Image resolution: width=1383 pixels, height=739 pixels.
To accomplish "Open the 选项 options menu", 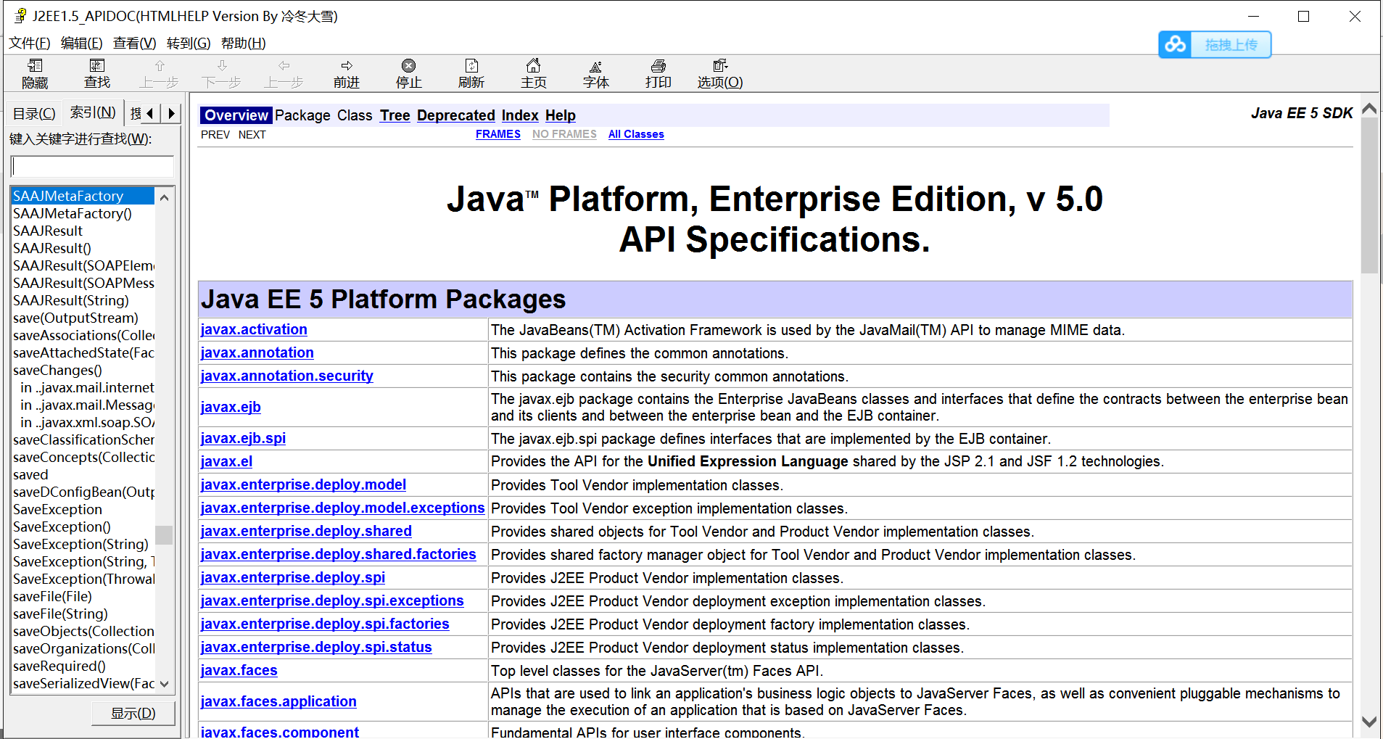I will point(719,73).
